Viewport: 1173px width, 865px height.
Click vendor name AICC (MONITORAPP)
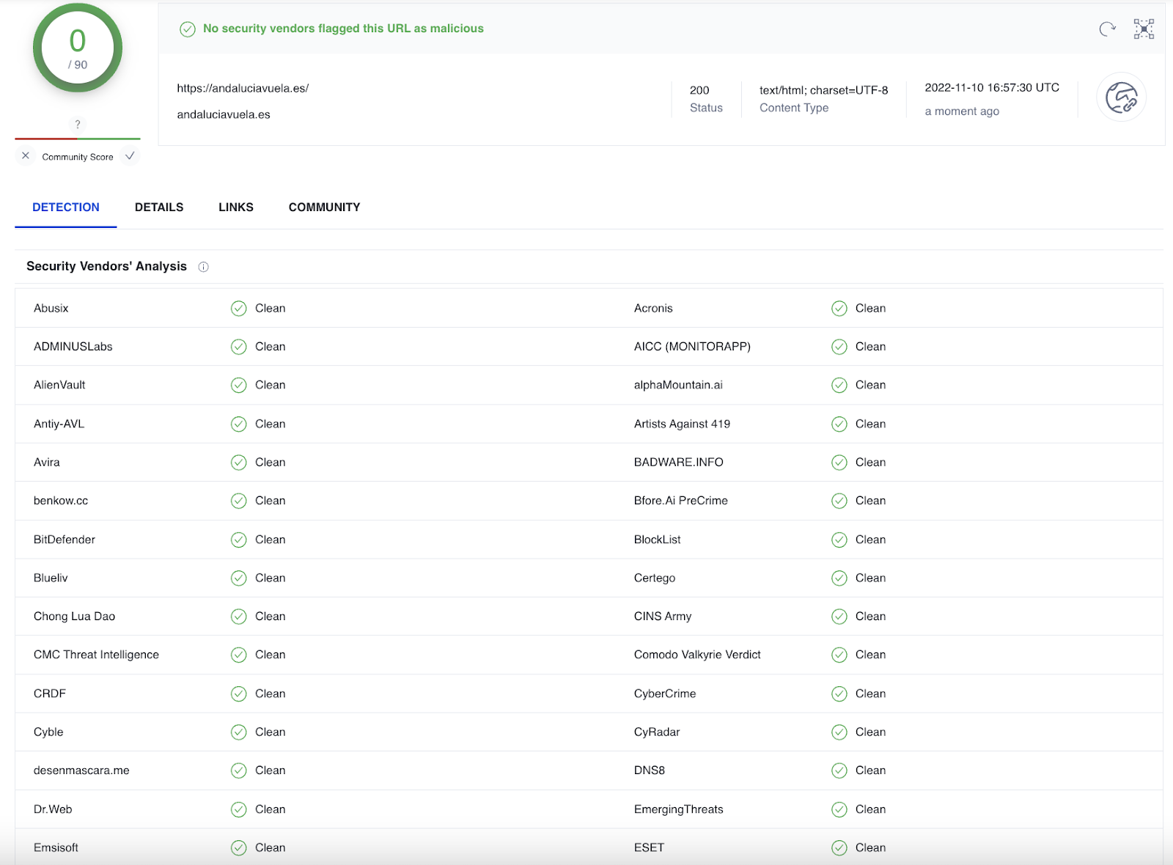point(692,347)
